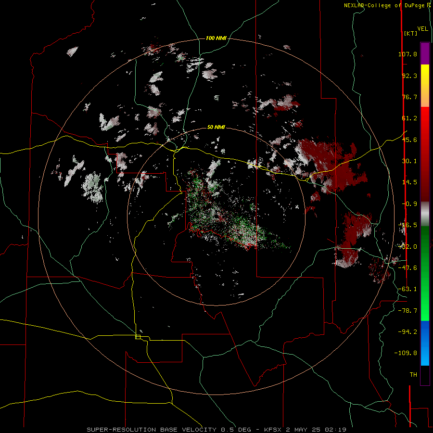Click the -63.1 velocity scale value

(x=408, y=289)
